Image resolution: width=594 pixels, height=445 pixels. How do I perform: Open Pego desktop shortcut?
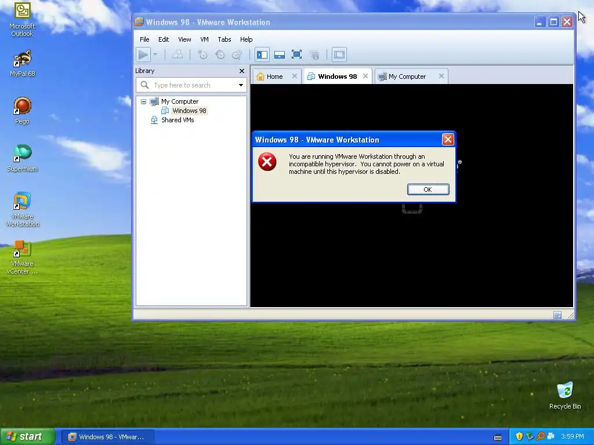[23, 111]
